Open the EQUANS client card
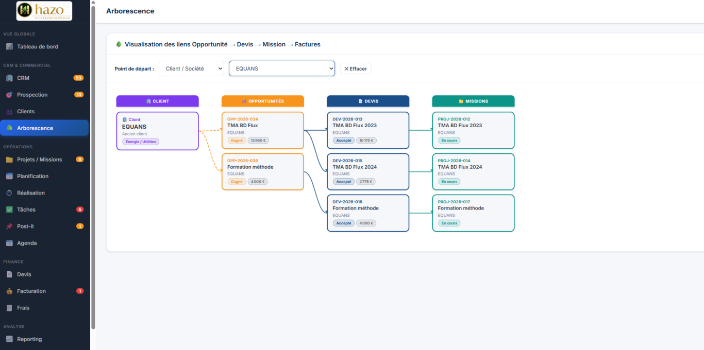The height and width of the screenshot is (350, 704). coord(157,131)
